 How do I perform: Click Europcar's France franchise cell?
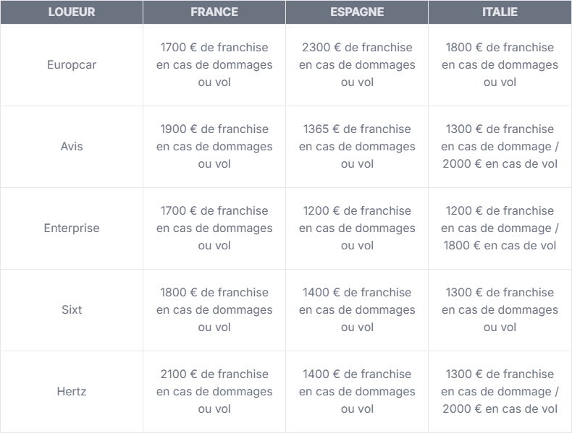coord(214,65)
